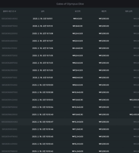Click the ₩2,400.00 win amount cell

(134, 115)
